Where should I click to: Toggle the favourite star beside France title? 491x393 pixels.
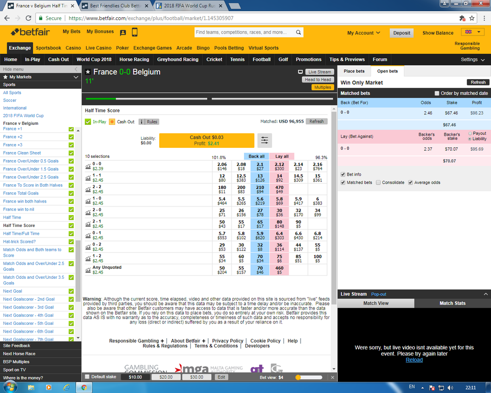[88, 72]
